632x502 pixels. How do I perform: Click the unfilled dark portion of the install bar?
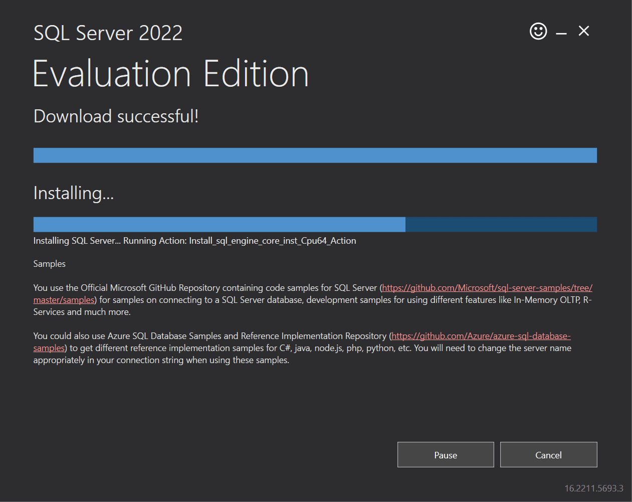click(x=501, y=225)
